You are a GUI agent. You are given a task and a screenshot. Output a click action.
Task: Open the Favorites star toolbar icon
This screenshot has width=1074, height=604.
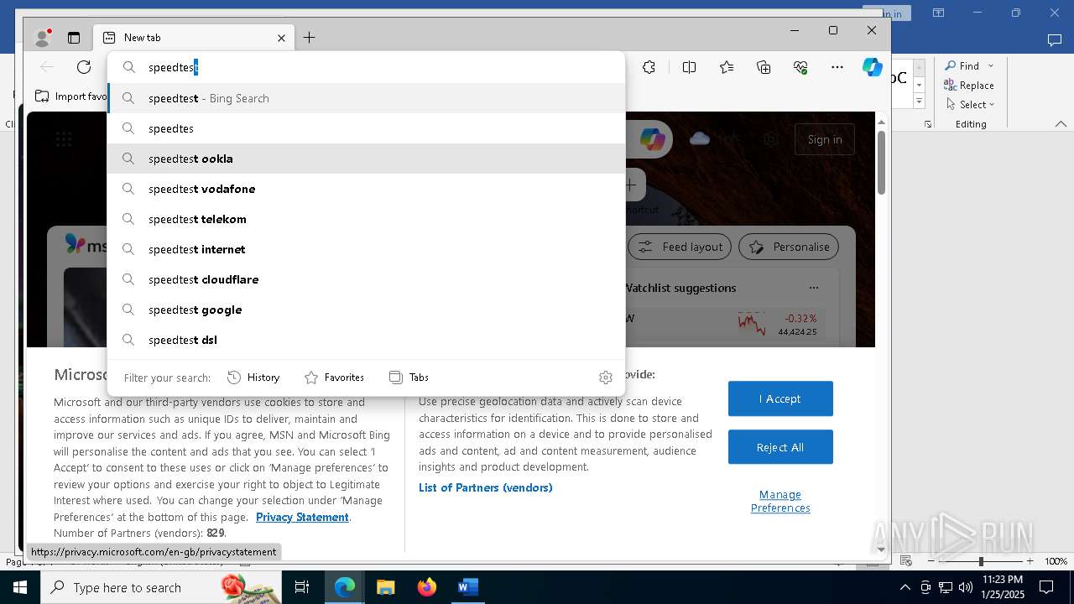[727, 67]
